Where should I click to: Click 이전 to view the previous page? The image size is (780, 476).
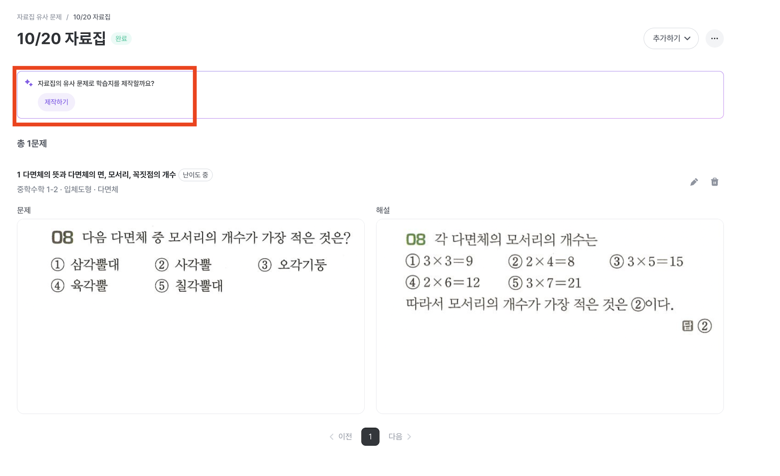(345, 436)
